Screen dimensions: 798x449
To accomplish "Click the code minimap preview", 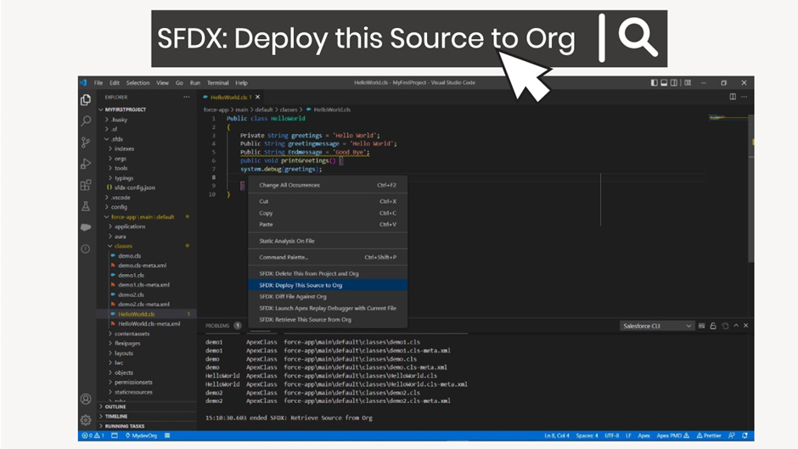I will tap(728, 118).
